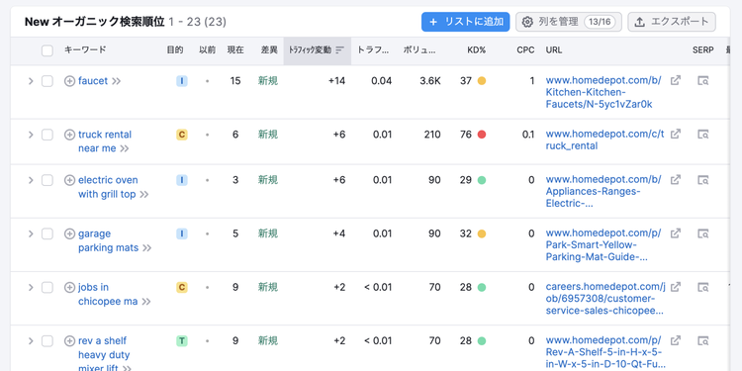View SERP snapshot icon for electric oven row
Image resolution: width=742 pixels, height=371 pixels.
click(703, 180)
